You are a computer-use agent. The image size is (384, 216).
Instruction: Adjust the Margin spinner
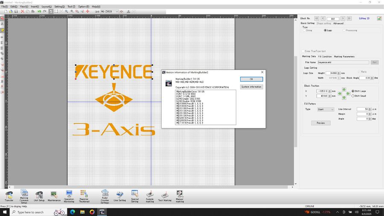370,114
